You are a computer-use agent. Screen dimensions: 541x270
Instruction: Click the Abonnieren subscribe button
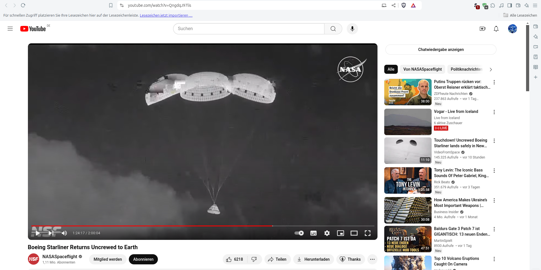pyautogui.click(x=143, y=259)
